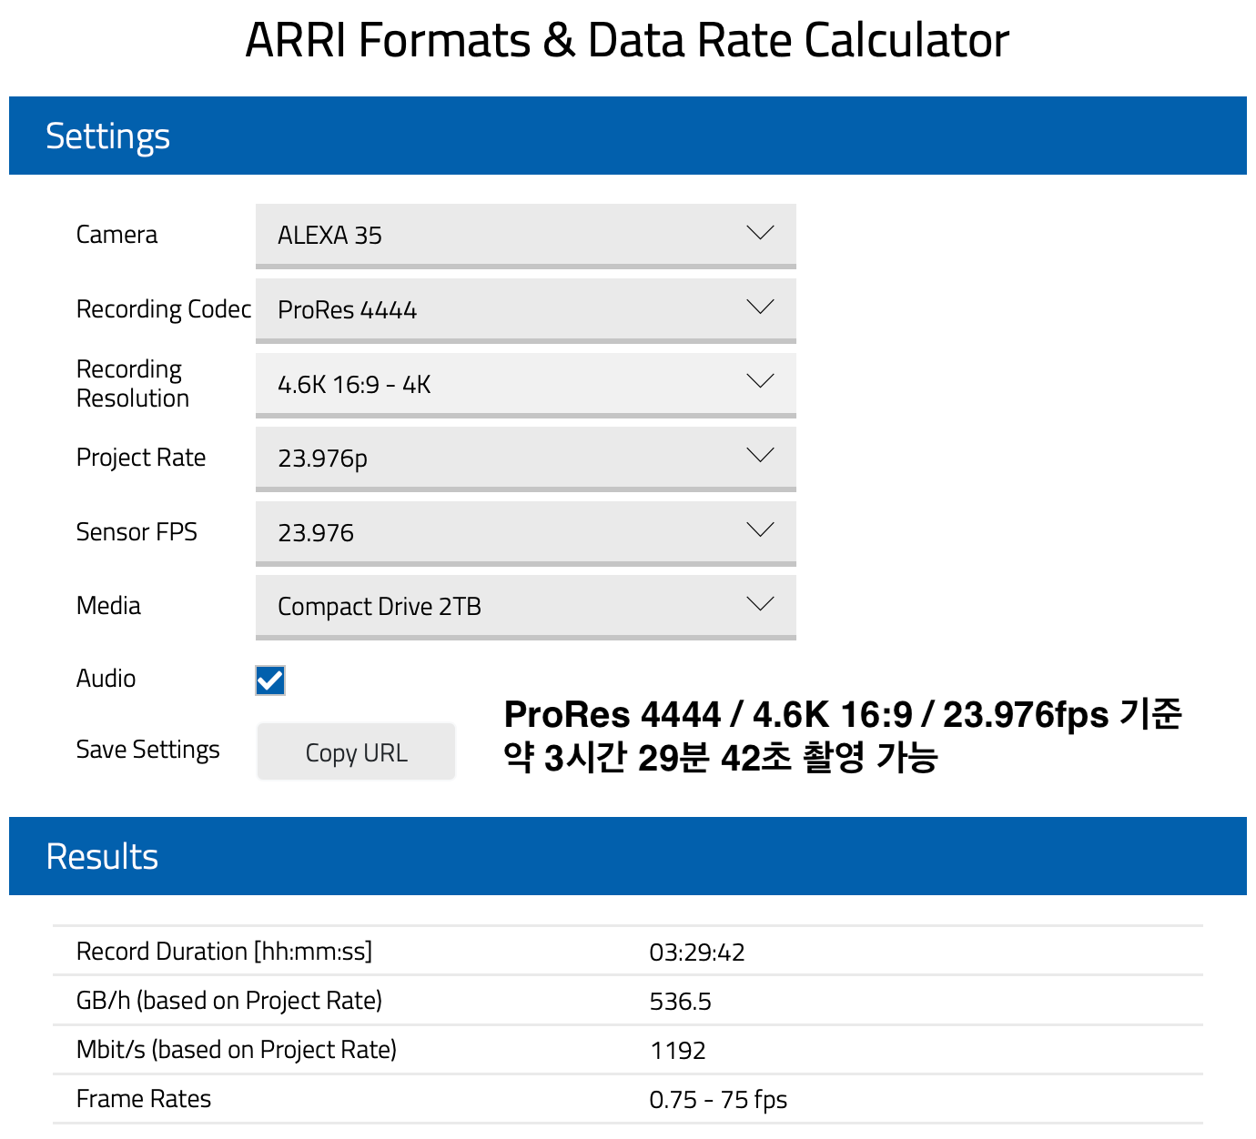Click the Camera label text

click(x=116, y=235)
